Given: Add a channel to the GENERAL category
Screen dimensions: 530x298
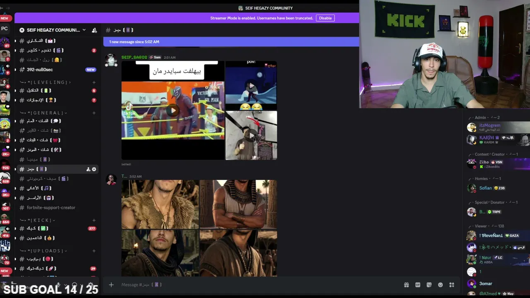Looking at the screenshot, I should tap(94, 113).
